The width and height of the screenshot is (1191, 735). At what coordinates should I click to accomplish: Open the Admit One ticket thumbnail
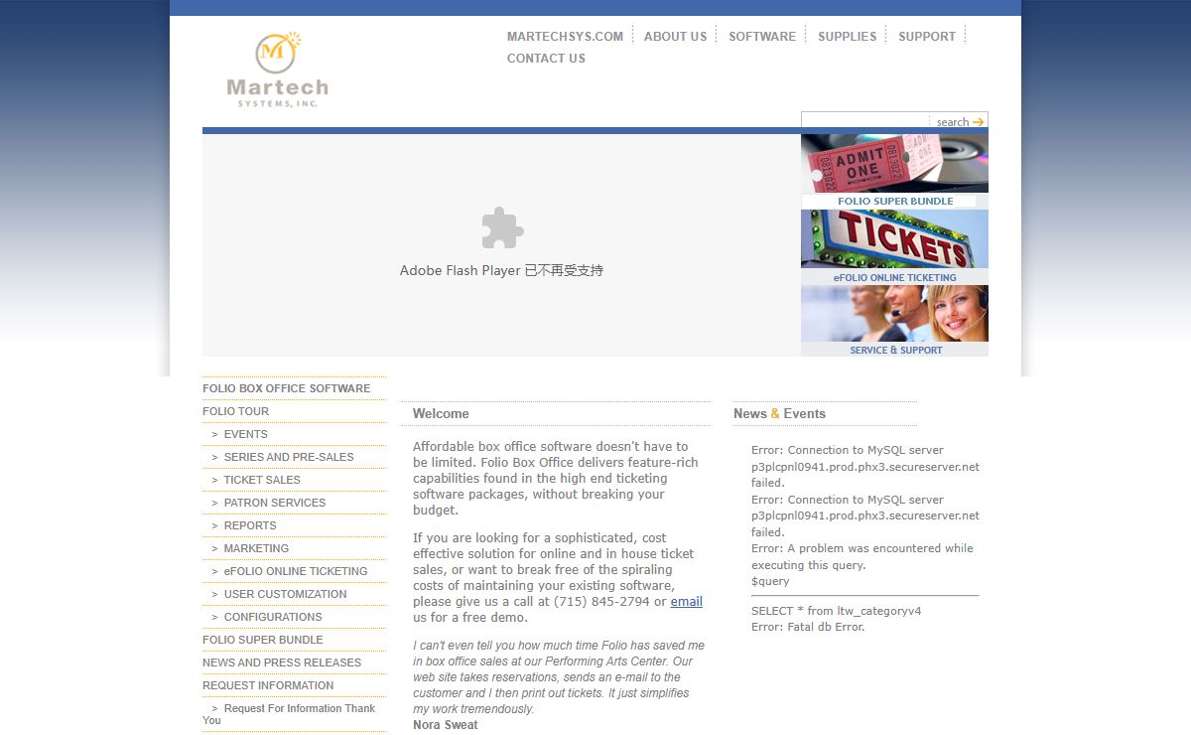pos(894,164)
